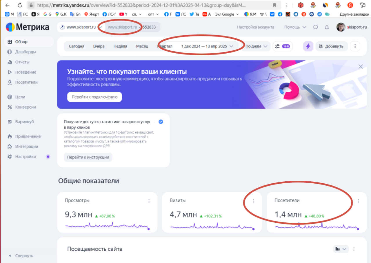
Task: Collapse sidebar with Свернуть
Action: click(x=21, y=256)
